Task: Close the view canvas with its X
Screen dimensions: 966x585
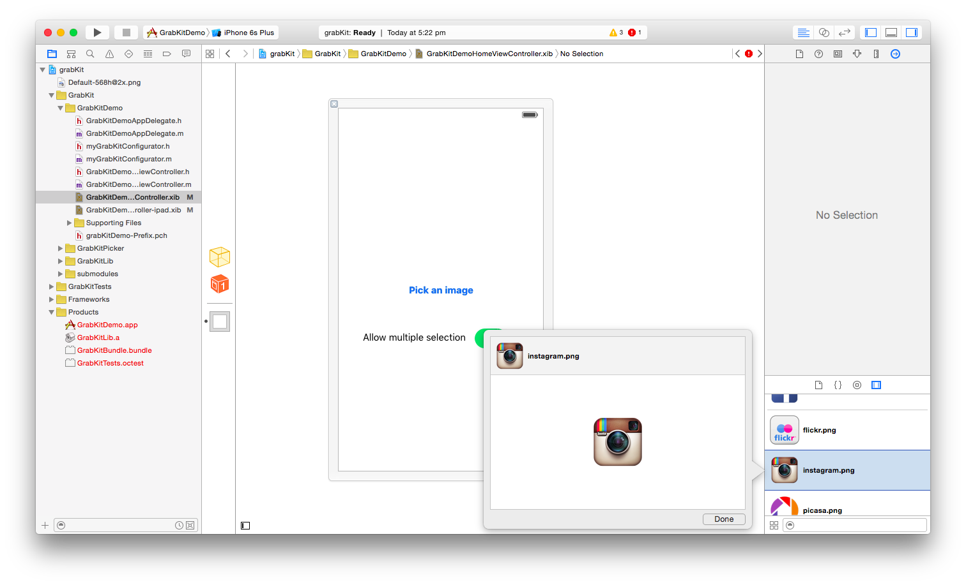Action: point(334,104)
